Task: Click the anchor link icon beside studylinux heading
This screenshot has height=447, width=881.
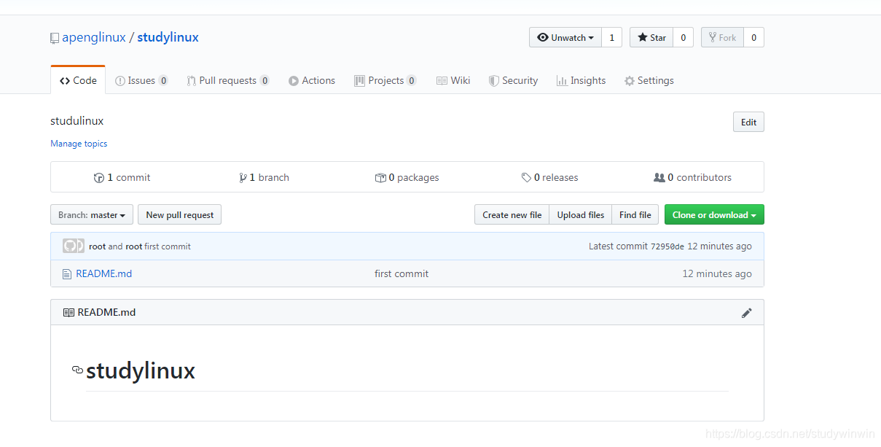Action: pos(77,370)
